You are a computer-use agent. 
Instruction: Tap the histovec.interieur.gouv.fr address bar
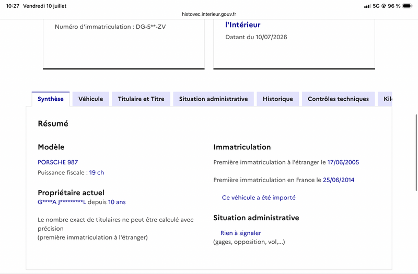point(209,14)
